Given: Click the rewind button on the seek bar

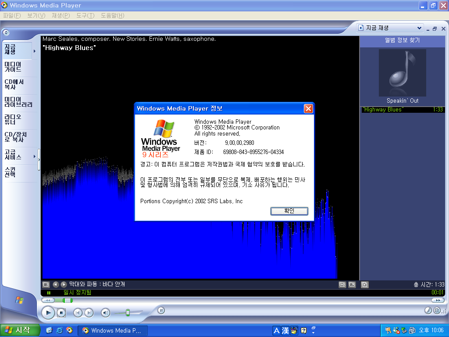Looking at the screenshot, I should point(48,300).
